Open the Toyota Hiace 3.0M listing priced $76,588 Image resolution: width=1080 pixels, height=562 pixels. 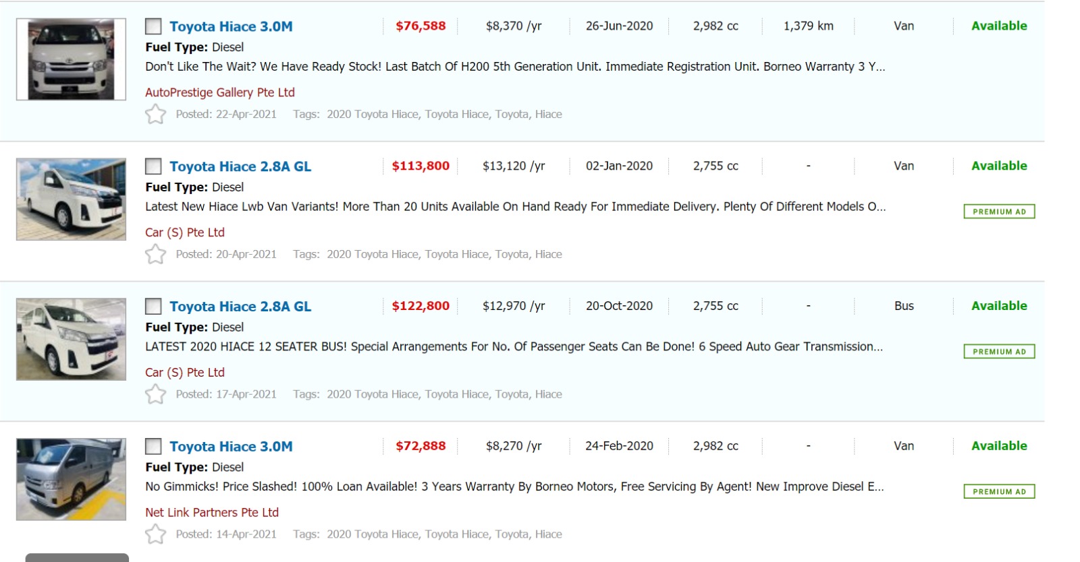coord(231,27)
